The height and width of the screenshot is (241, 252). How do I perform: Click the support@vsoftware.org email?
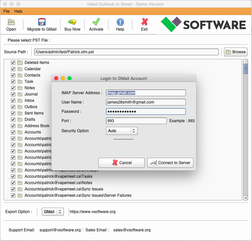[x=60, y=230]
